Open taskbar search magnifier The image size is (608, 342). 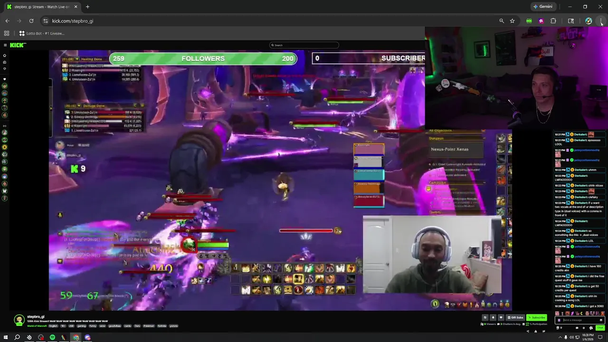17,337
